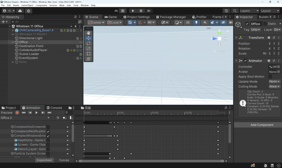Switch to Curves view
The width and height of the screenshot is (282, 168).
64,160
